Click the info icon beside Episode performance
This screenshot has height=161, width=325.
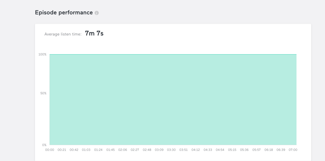tap(97, 13)
